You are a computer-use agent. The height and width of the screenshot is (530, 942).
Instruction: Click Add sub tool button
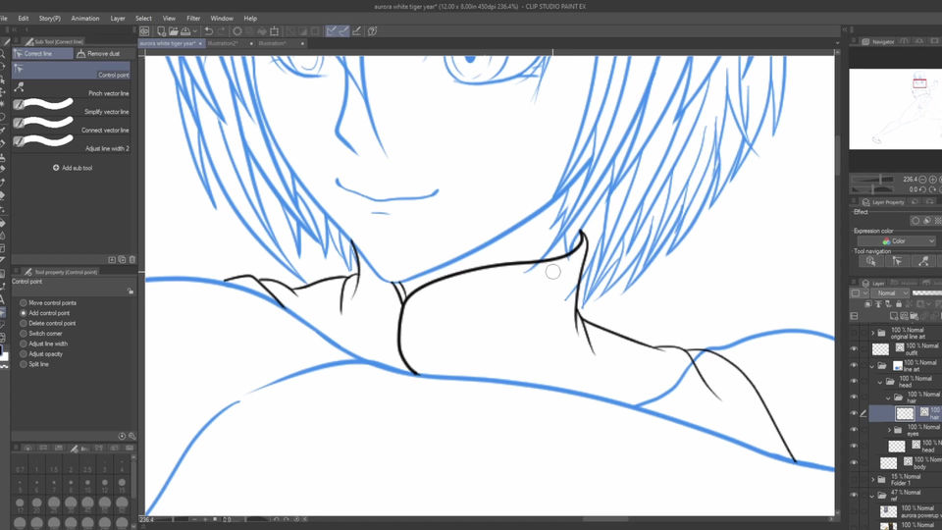[72, 168]
